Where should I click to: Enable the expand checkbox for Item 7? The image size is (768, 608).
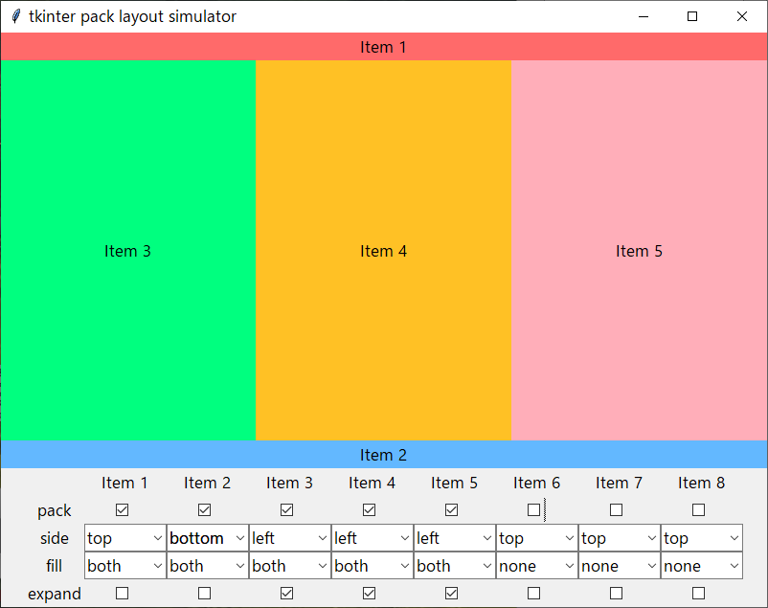616,594
